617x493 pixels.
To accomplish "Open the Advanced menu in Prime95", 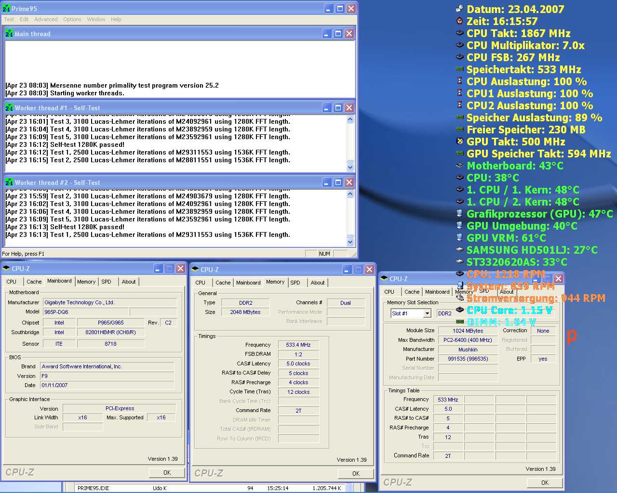I will (x=46, y=19).
